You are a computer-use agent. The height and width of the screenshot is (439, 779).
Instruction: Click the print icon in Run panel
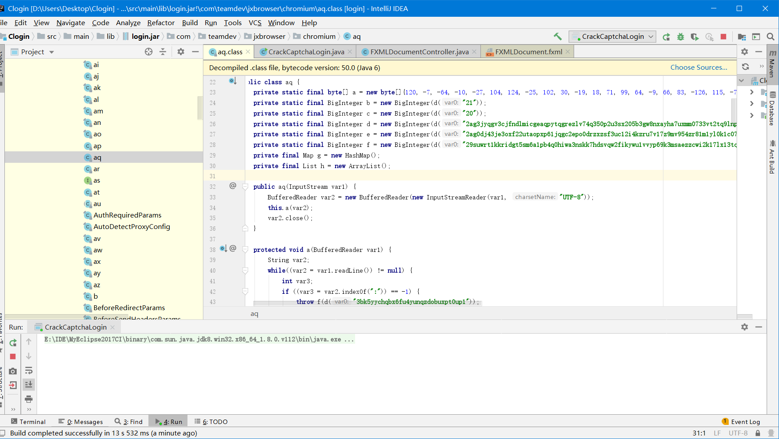tap(29, 399)
